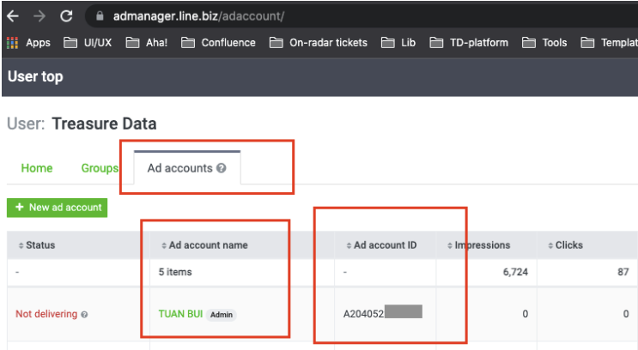Sort table by Impressions column
The image size is (638, 350).
479,245
